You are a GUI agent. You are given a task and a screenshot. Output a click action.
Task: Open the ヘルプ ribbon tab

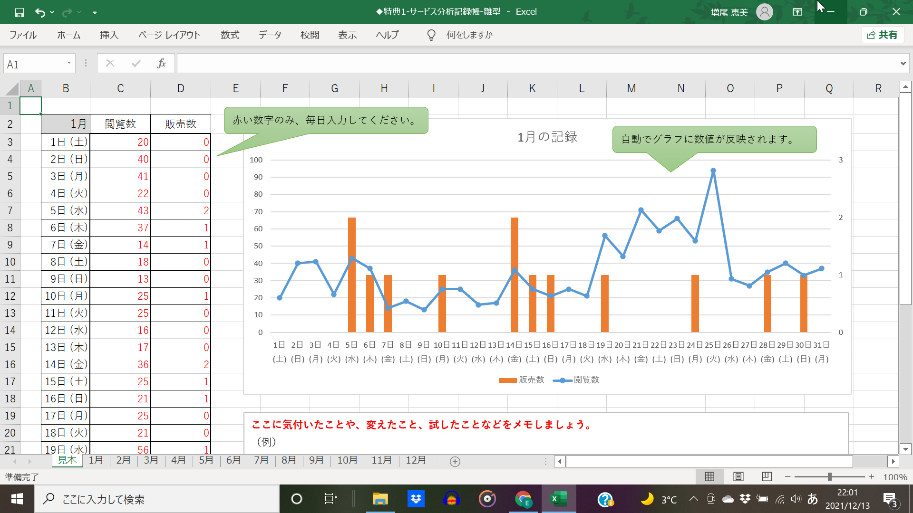click(388, 35)
